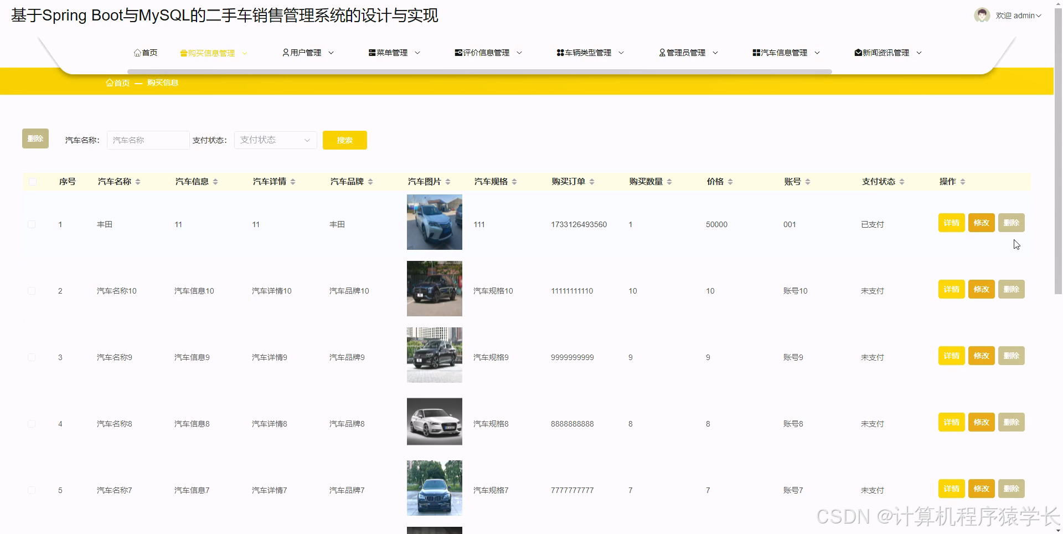Expand the 用户管理 menu chevron
Image resolution: width=1063 pixels, height=534 pixels.
coord(331,53)
